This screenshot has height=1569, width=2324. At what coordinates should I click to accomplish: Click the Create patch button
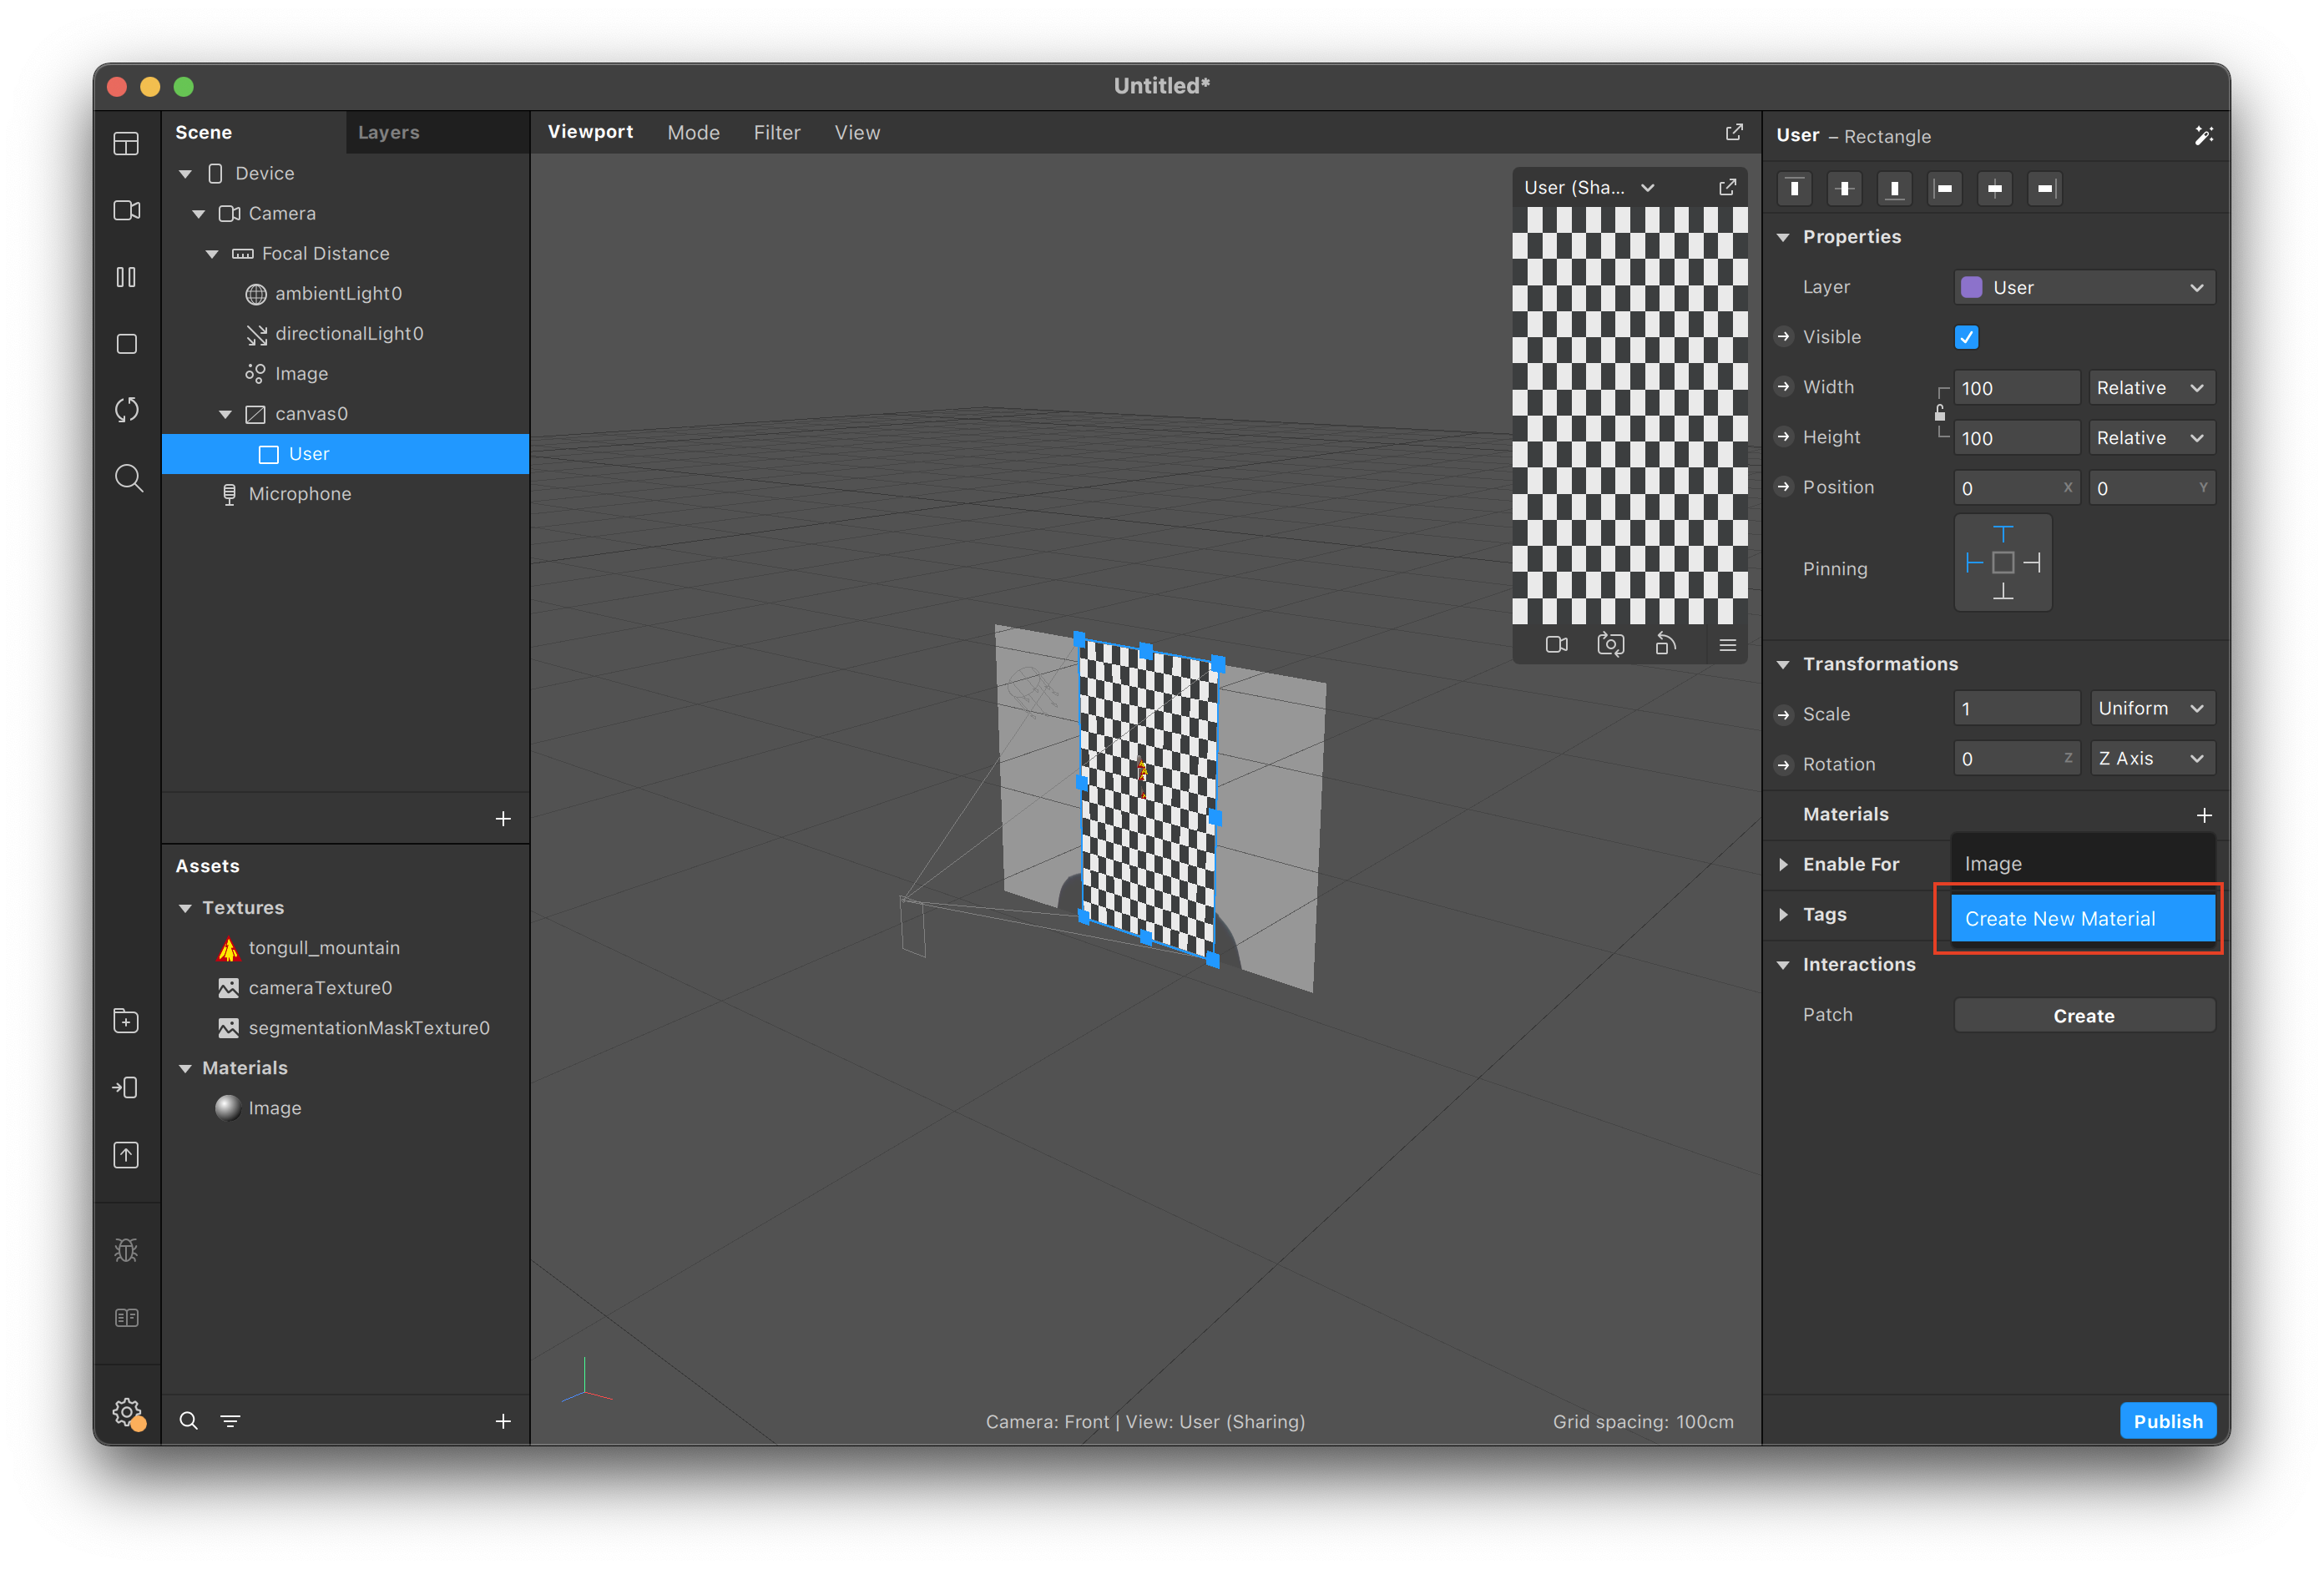point(2084,1016)
